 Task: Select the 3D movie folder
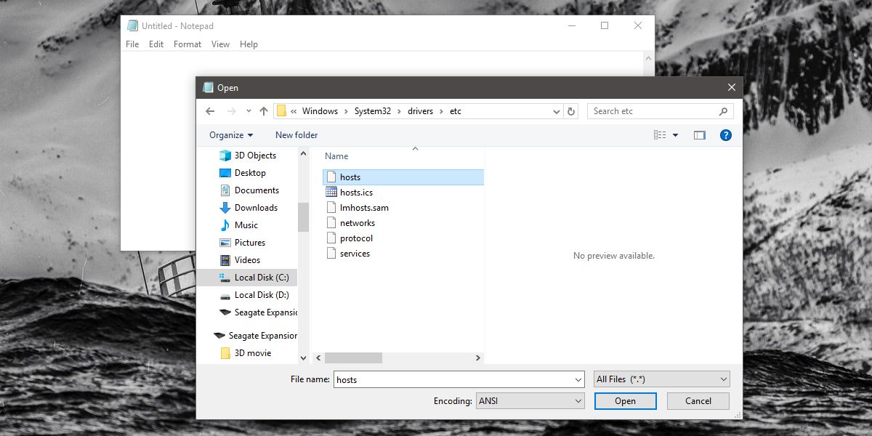(x=253, y=353)
